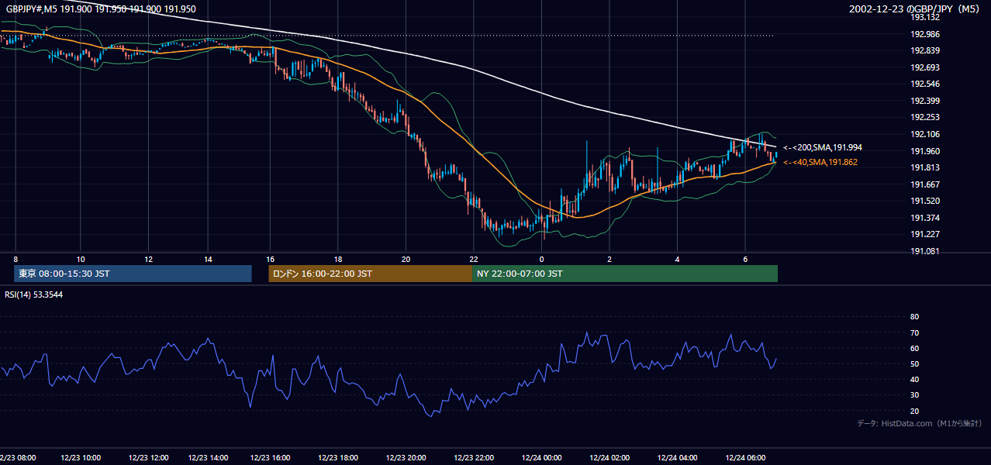Click the RSI scale value 30
The image size is (991, 465).
pyautogui.click(x=914, y=394)
